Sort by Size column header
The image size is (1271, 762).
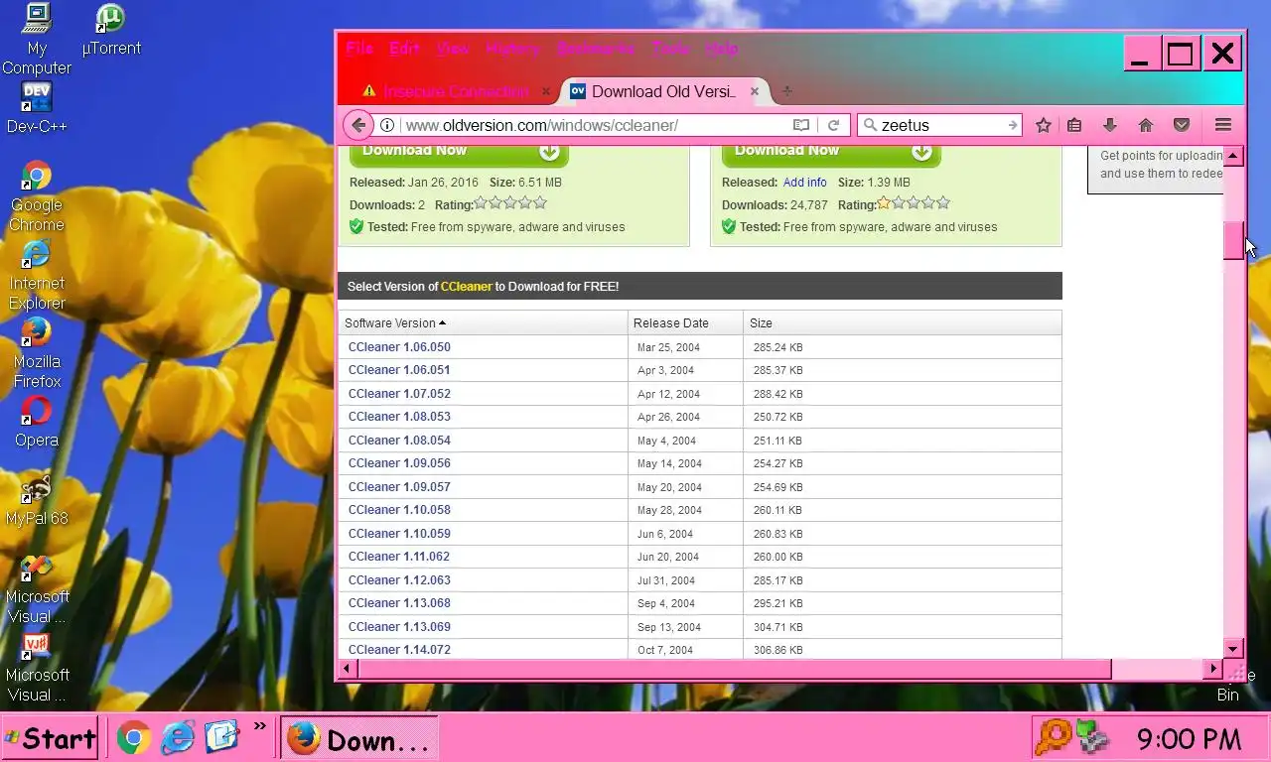[902, 322]
